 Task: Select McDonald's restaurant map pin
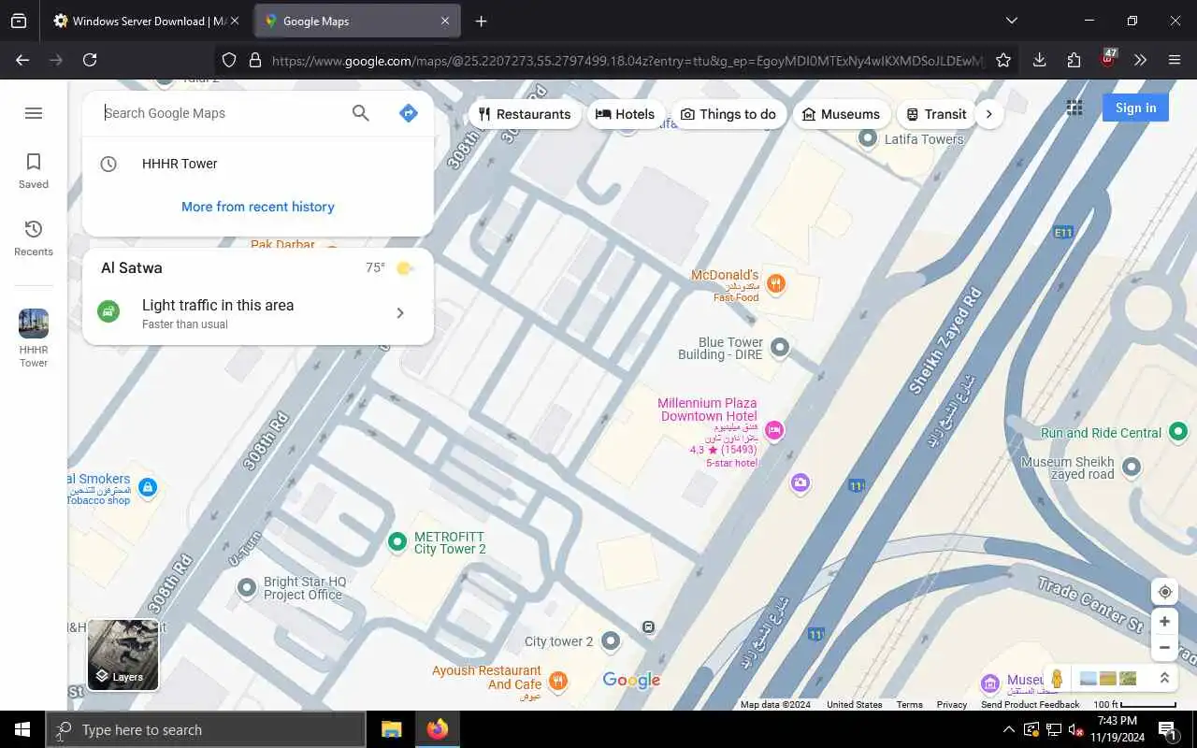click(x=775, y=283)
